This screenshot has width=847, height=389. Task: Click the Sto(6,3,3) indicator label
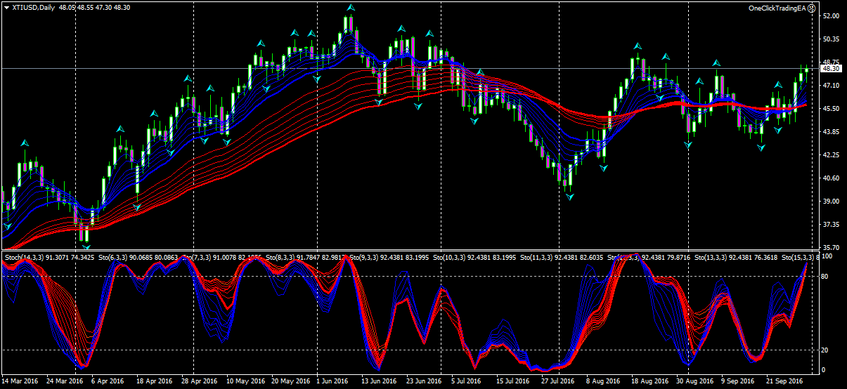[x=111, y=258]
